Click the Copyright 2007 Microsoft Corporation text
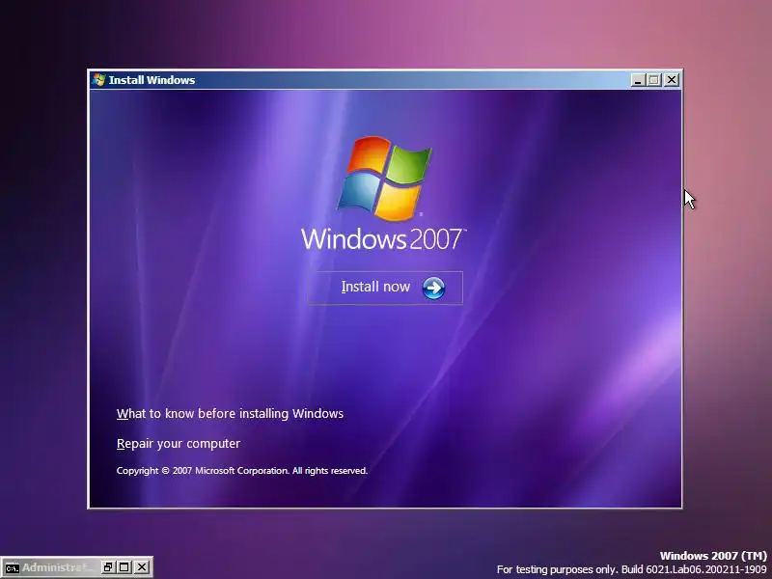Screen dimensions: 772x579 pos(242,471)
